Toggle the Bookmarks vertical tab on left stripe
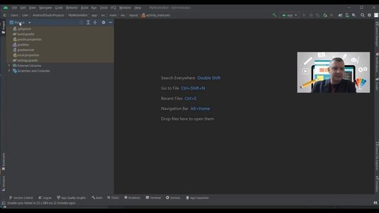Screen dimensions: 379x213 point(4,162)
